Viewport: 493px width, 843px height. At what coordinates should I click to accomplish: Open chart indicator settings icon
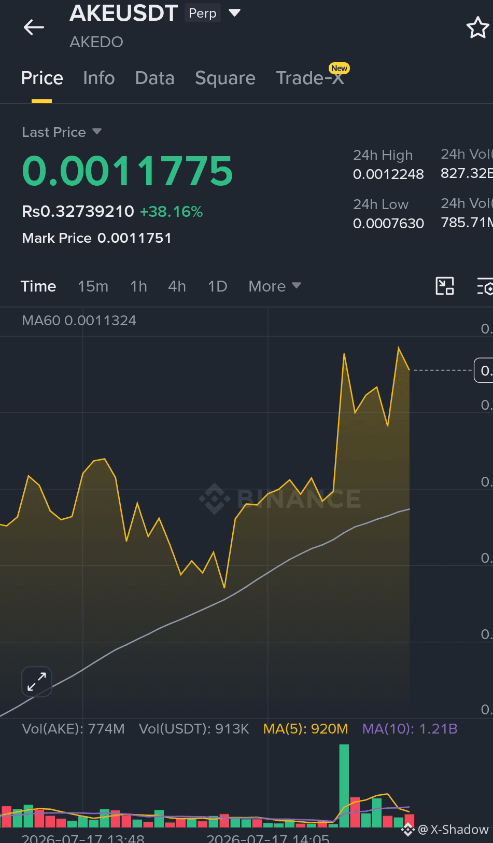(x=485, y=286)
